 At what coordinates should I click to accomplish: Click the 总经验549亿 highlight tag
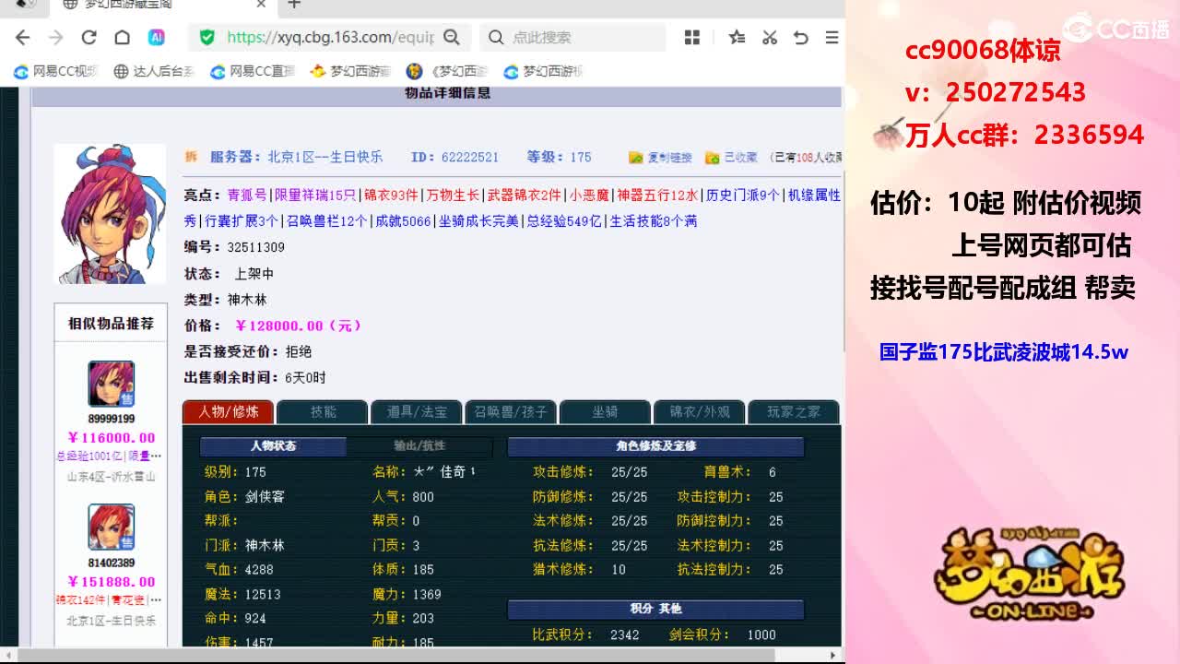(x=563, y=221)
